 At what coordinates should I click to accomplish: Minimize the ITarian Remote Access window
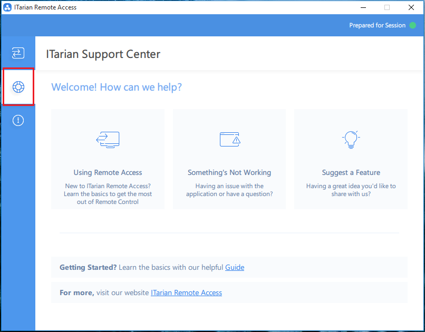pos(363,7)
